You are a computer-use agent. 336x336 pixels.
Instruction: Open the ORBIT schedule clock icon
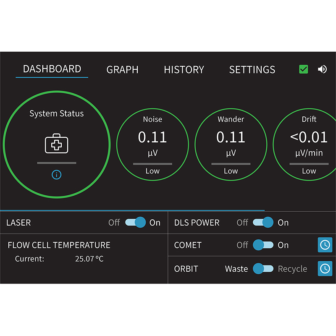325,268
